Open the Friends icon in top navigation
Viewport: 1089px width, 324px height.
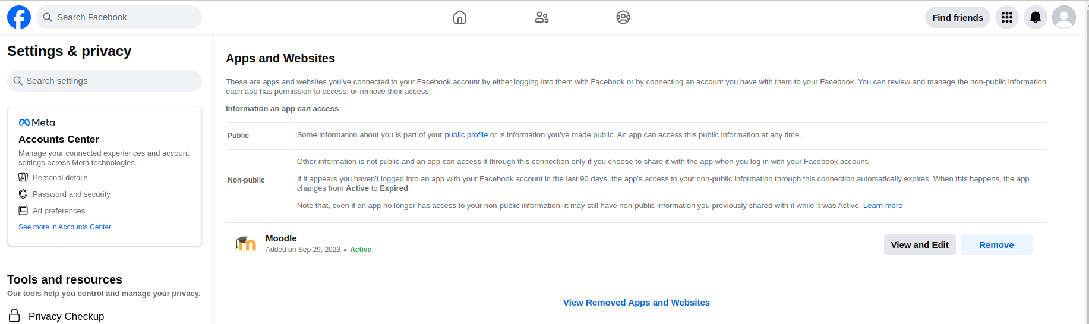pos(542,17)
